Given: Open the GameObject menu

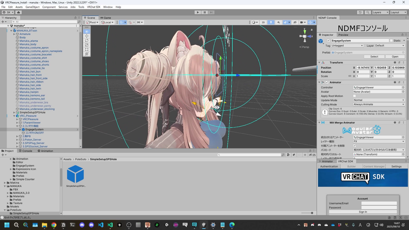Looking at the screenshot, I should click(32, 7).
